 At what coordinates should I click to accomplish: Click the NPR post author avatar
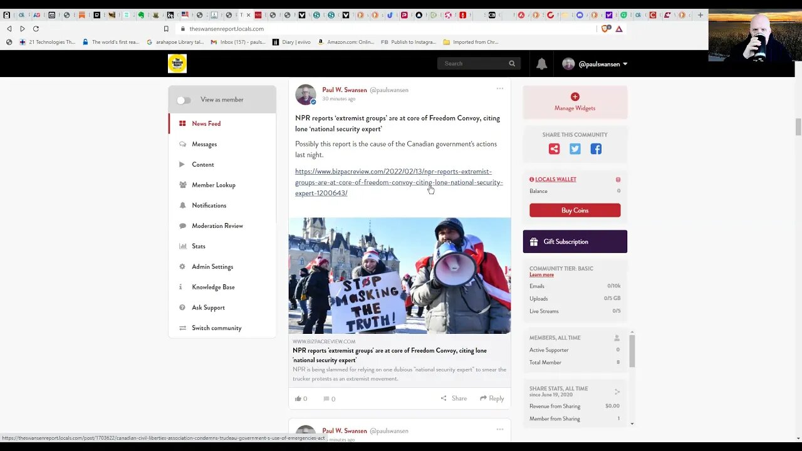click(306, 95)
